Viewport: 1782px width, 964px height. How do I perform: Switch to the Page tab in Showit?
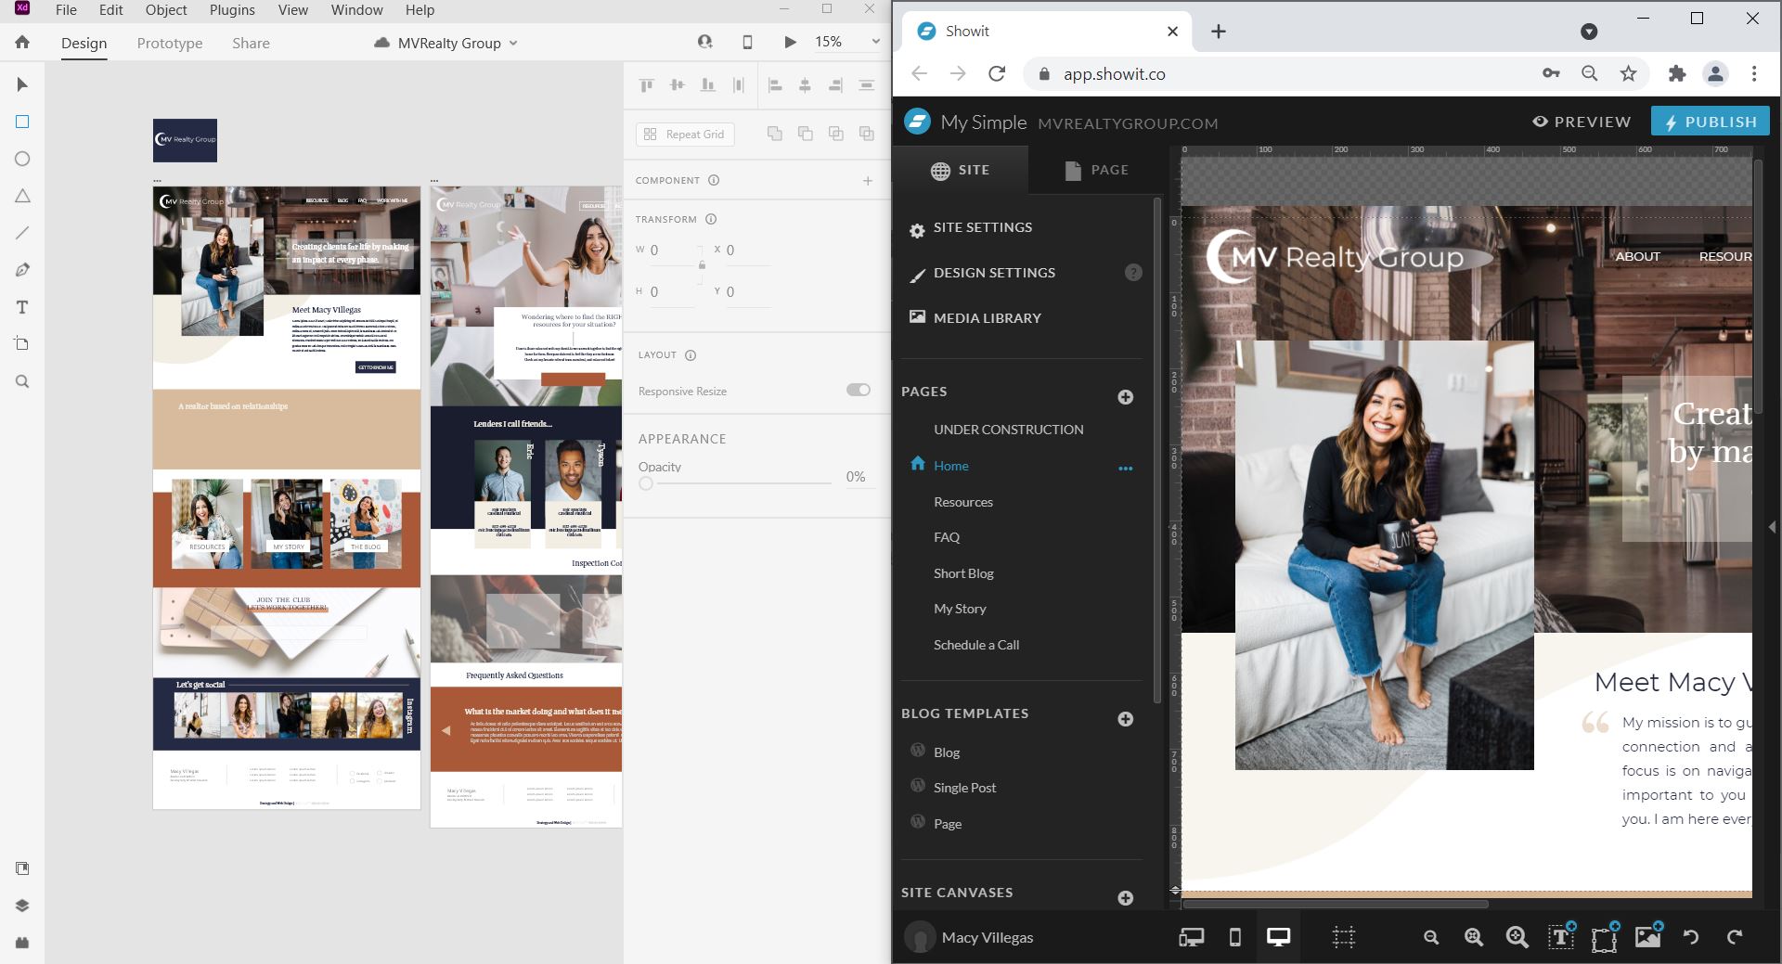point(1096,170)
